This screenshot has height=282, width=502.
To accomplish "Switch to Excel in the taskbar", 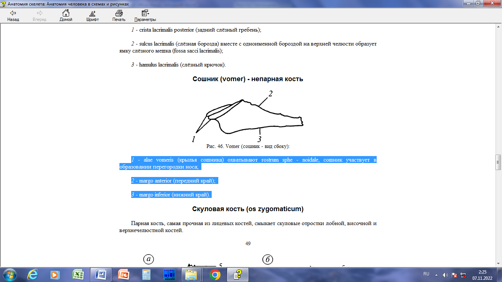I will tap(78, 274).
